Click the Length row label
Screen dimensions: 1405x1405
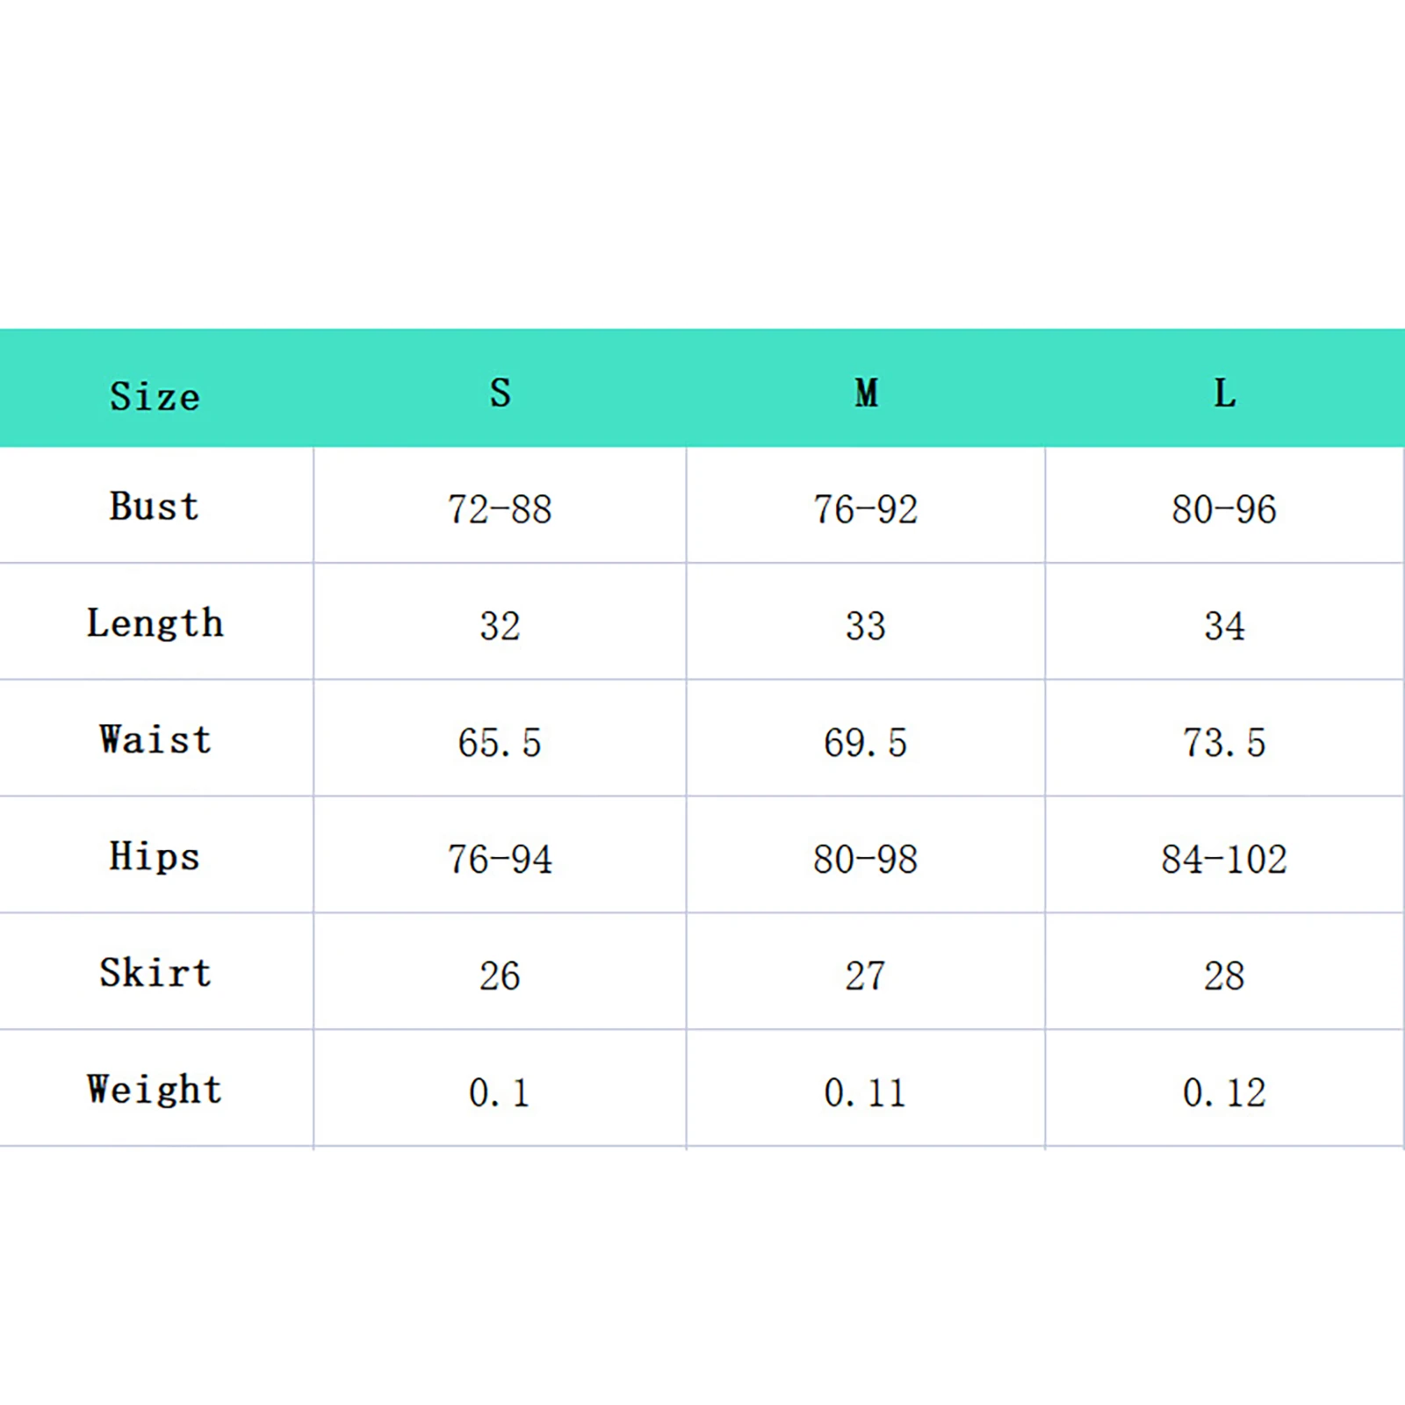155,623
